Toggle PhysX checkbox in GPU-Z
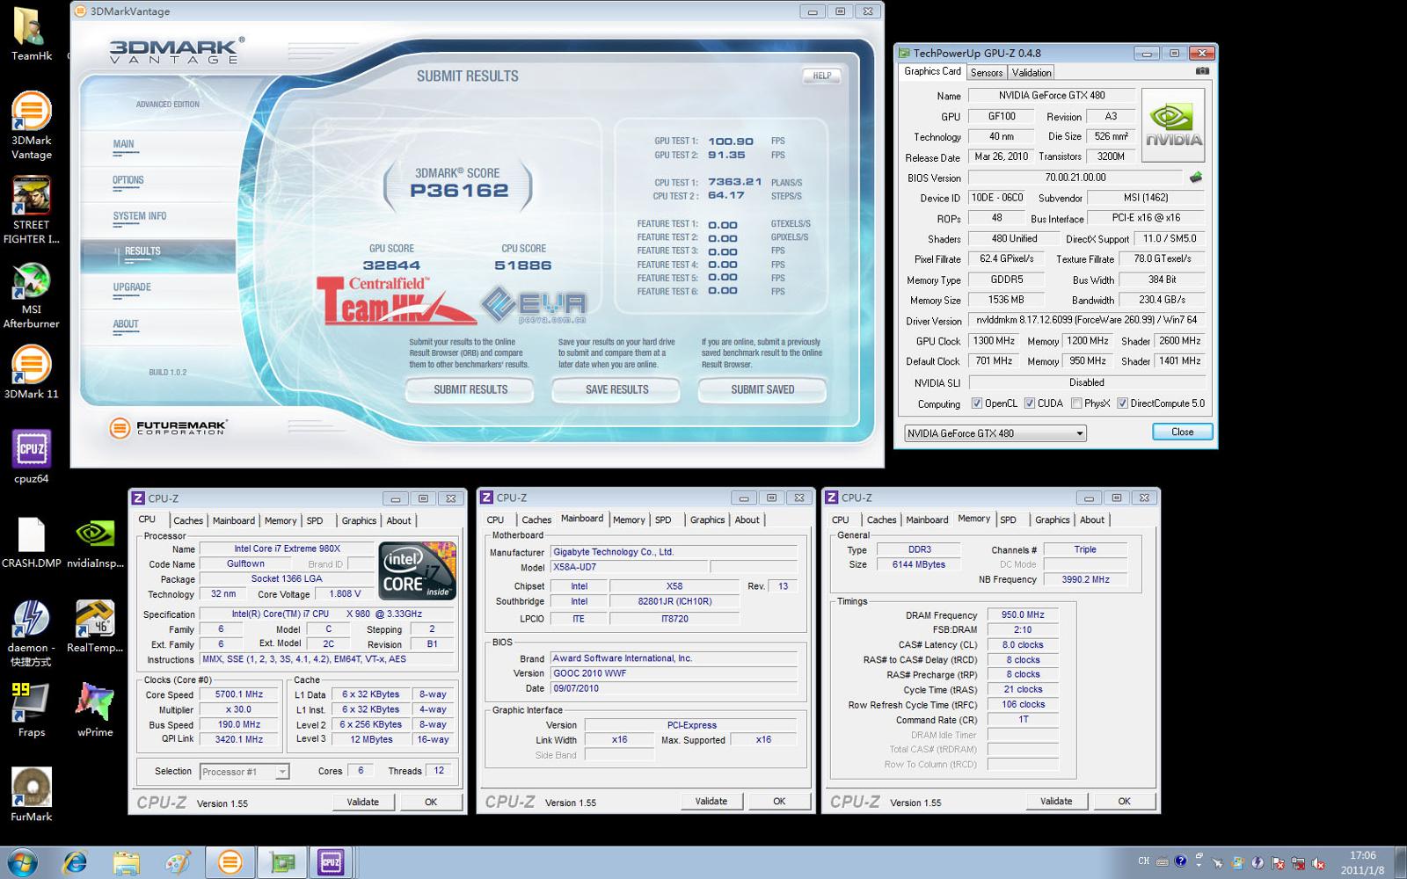Image resolution: width=1407 pixels, height=879 pixels. [1076, 403]
